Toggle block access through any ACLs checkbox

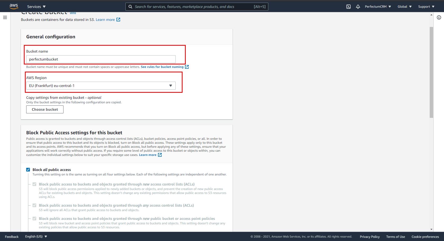click(x=34, y=205)
